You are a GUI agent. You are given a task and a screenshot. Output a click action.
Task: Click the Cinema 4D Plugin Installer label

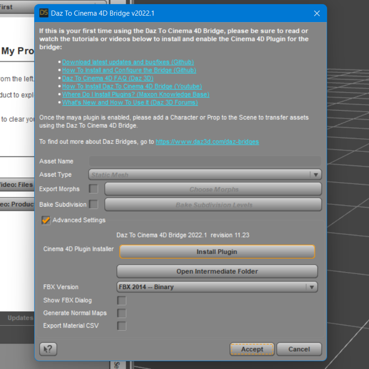(78, 249)
